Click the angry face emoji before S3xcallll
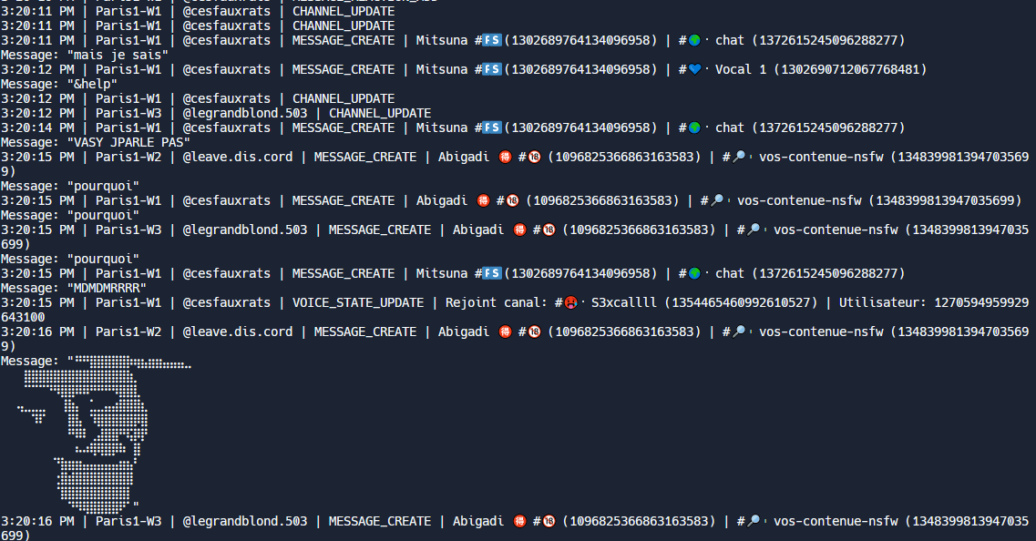The width and height of the screenshot is (1036, 541). (x=570, y=303)
